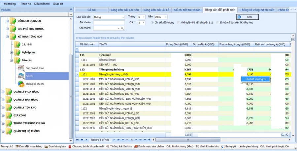Image resolution: width=297 pixels, height=151 pixels.
Task: Open Năm dropdown
Action: (166, 17)
